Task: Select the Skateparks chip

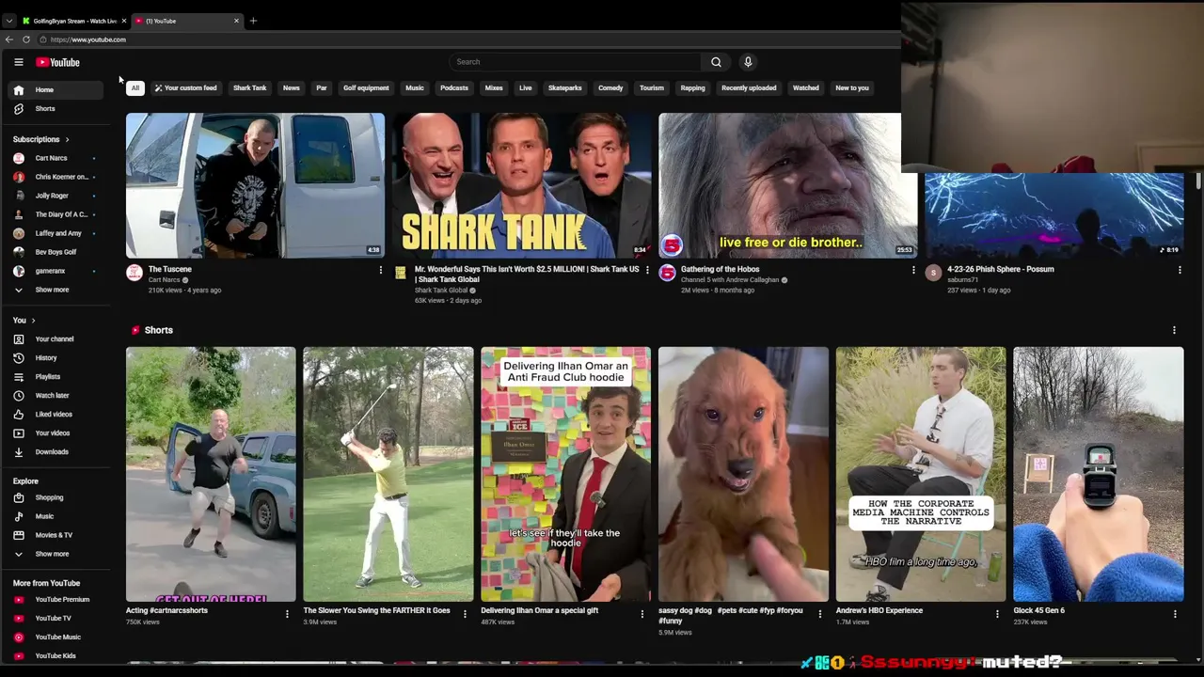Action: (565, 88)
